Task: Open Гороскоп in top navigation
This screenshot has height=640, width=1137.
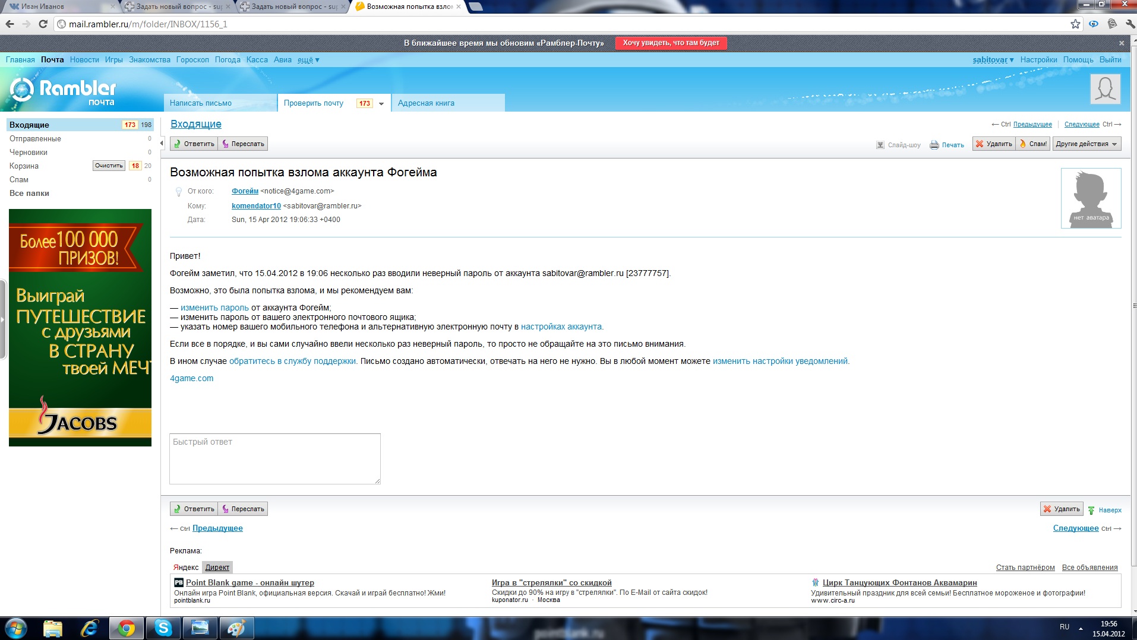Action: 192,59
